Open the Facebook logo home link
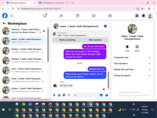Image resolution: width=157 pixels, height=118 pixels. point(5,16)
